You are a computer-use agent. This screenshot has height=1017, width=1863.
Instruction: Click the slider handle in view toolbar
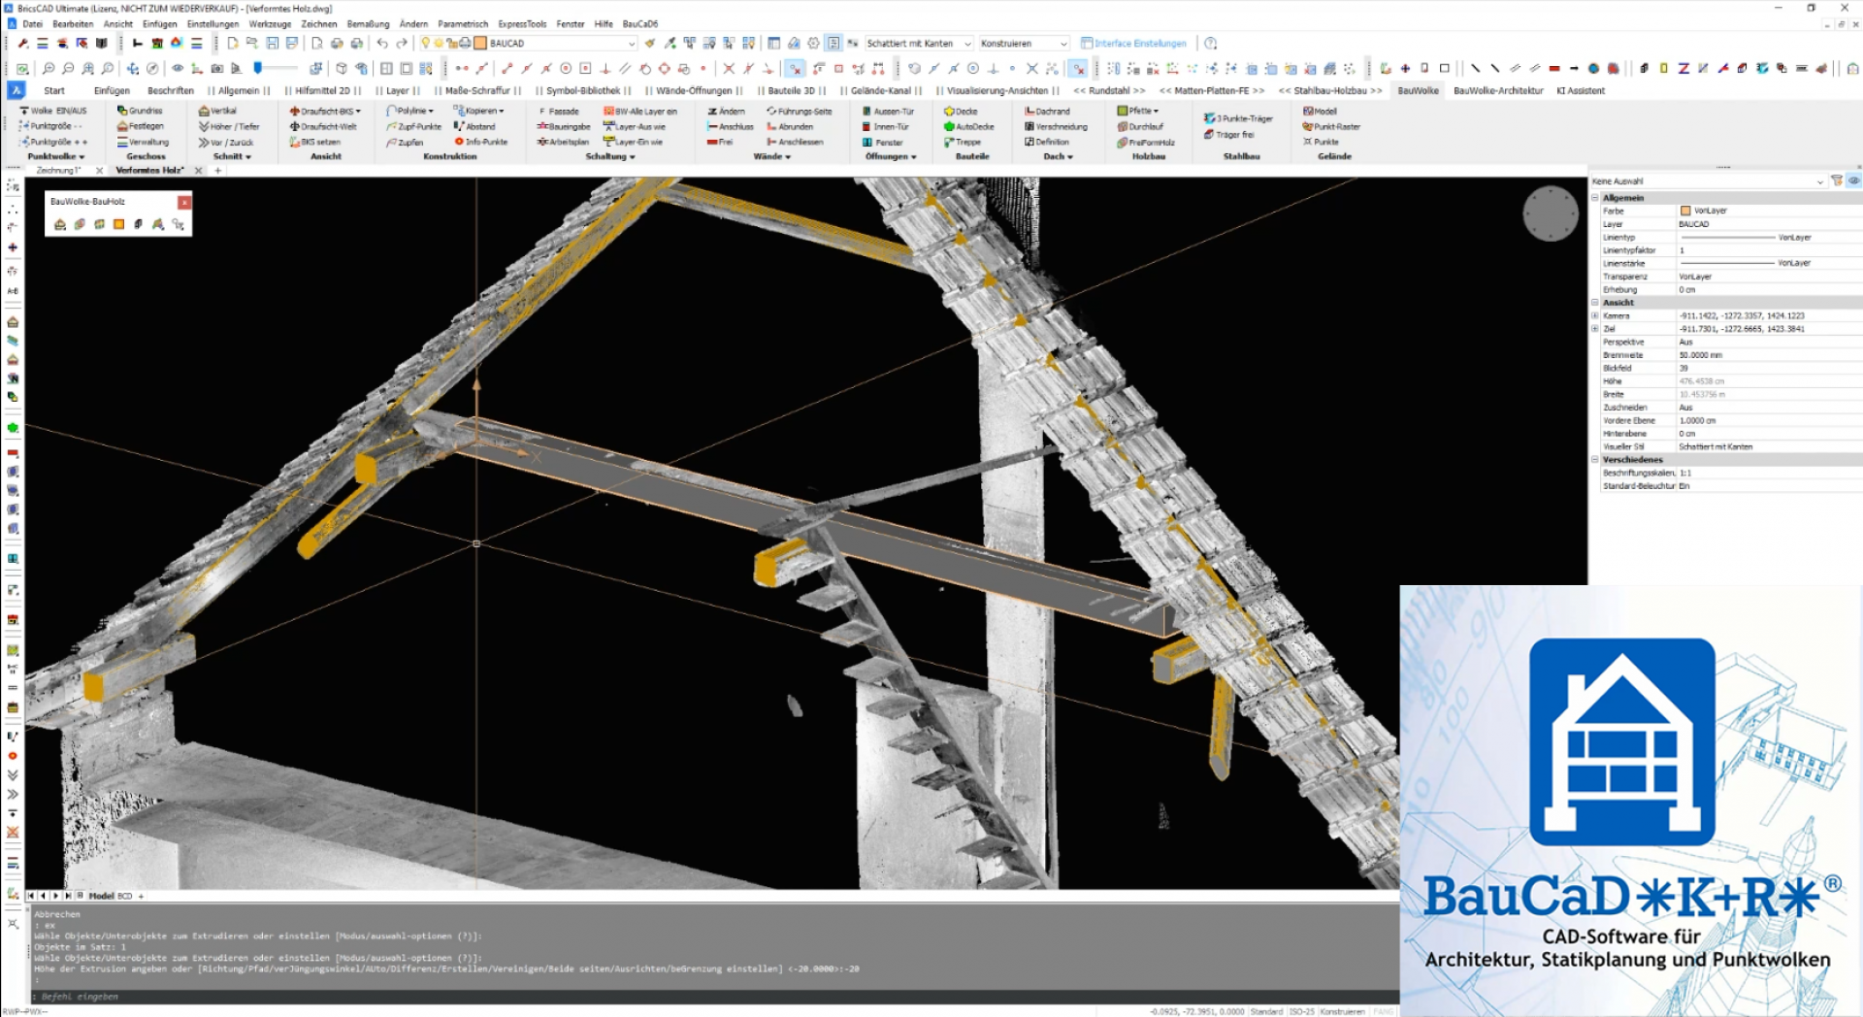pyautogui.click(x=257, y=68)
